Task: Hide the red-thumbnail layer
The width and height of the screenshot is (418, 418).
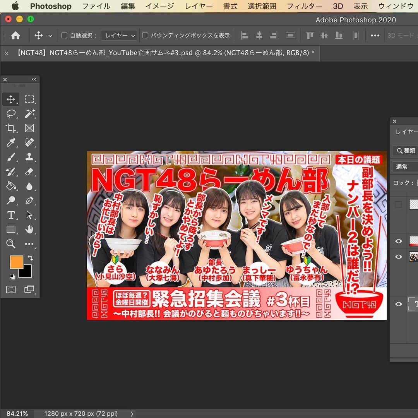Action: click(398, 241)
